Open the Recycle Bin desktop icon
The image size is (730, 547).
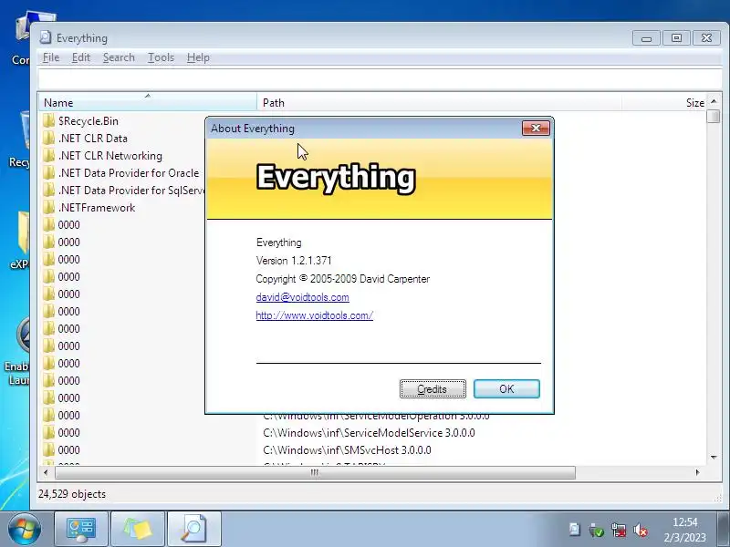click(x=19, y=139)
